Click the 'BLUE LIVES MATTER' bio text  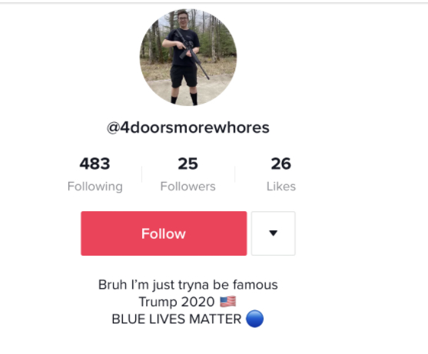pyautogui.click(x=177, y=319)
